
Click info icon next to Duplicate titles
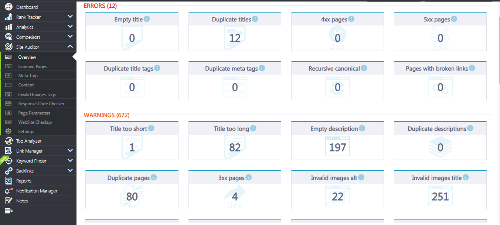click(255, 19)
